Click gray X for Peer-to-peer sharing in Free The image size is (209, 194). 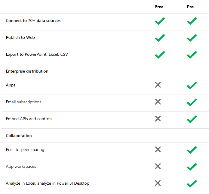click(x=158, y=149)
